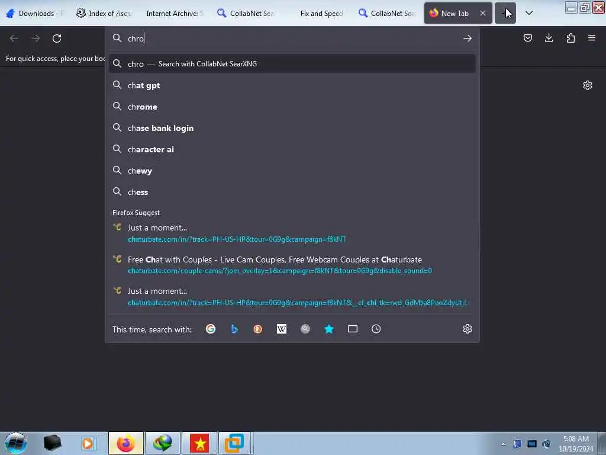This screenshot has width=606, height=455.
Task: Search this time with CollabNet SearXNG
Action: click(x=305, y=329)
